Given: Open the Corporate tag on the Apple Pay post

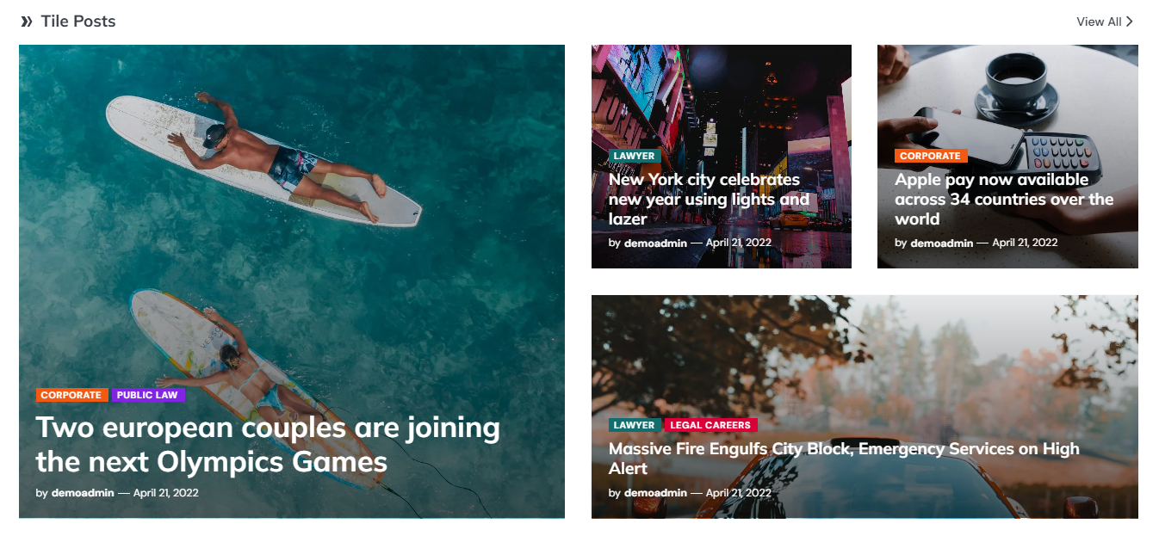Looking at the screenshot, I should (930, 156).
